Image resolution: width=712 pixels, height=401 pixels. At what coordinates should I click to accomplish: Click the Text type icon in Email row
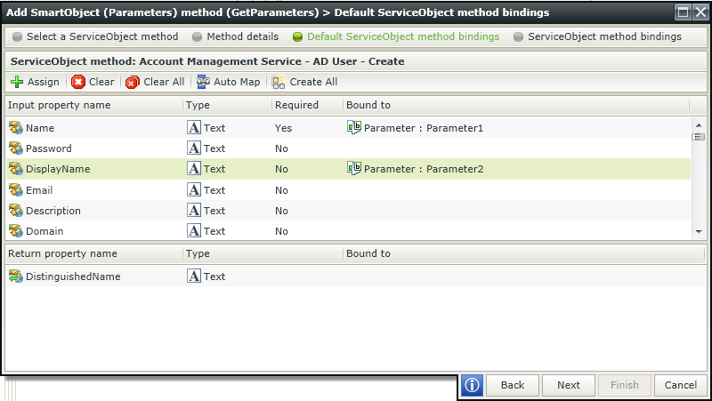[x=194, y=189]
